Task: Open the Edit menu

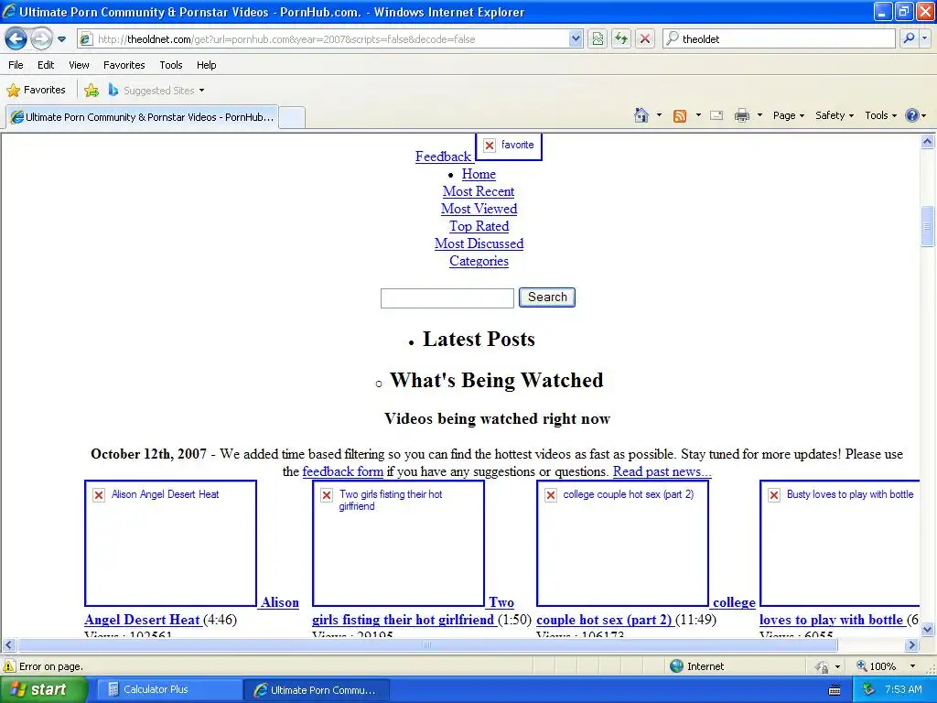Action: point(46,65)
